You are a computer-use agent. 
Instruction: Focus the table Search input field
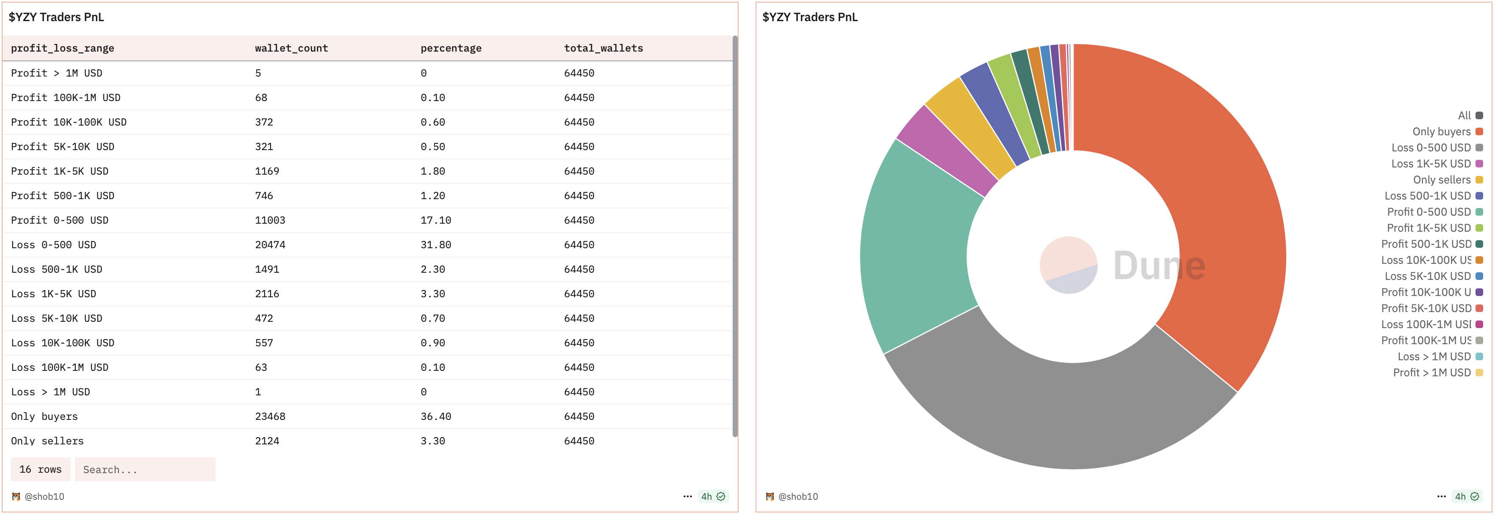145,469
